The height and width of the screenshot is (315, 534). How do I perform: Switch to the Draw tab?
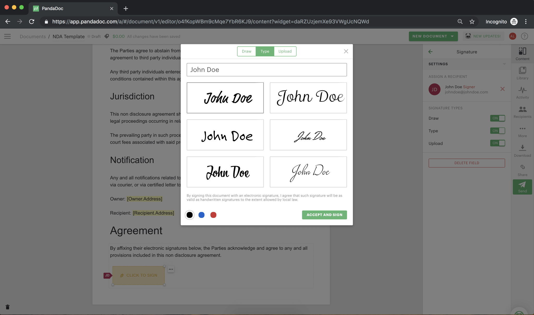(246, 51)
